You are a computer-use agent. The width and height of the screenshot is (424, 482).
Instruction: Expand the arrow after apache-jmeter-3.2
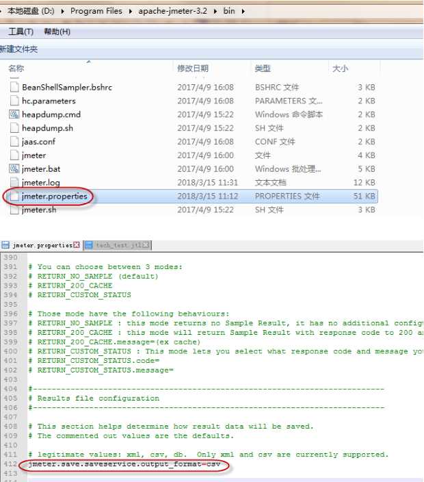coord(215,12)
